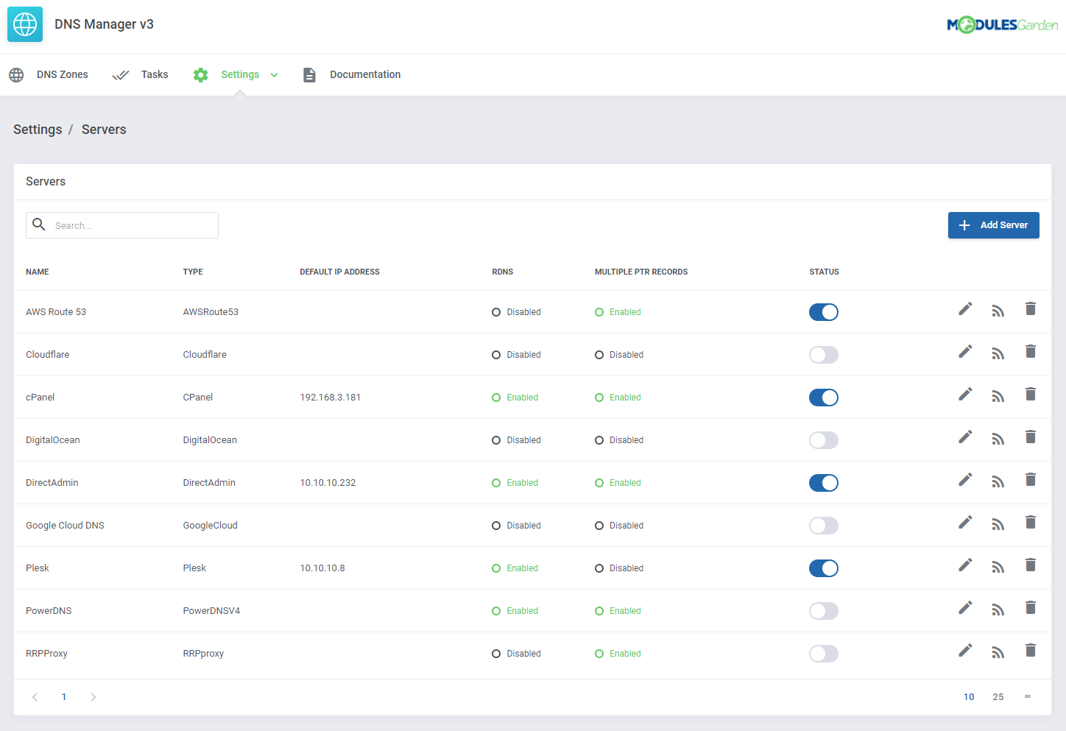Select page number 1

pyautogui.click(x=64, y=697)
